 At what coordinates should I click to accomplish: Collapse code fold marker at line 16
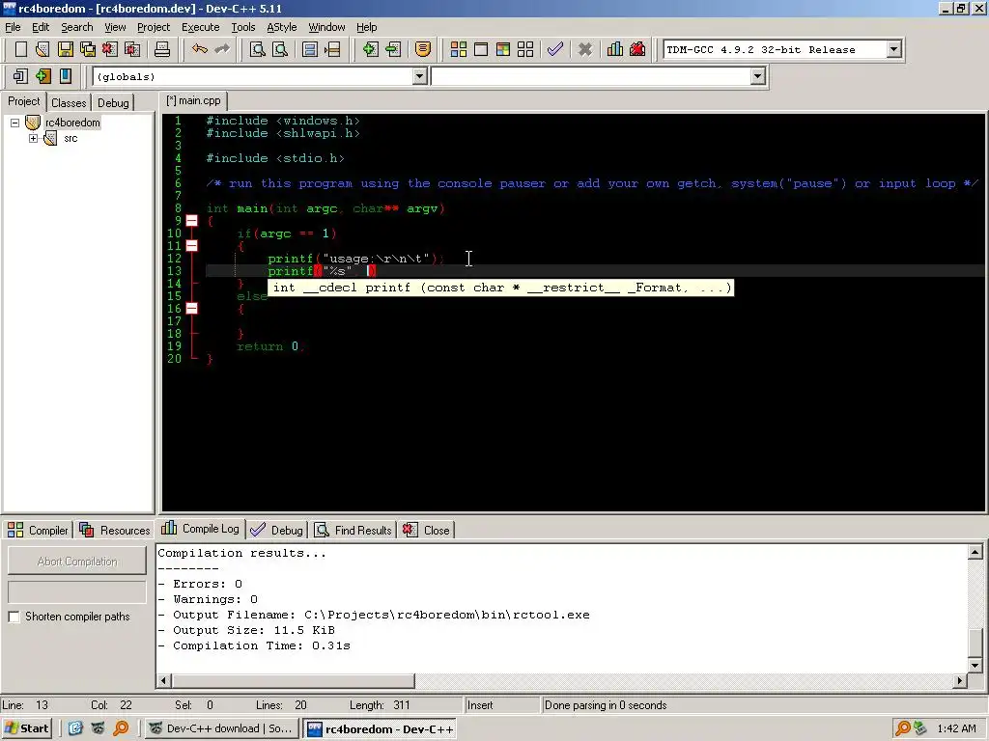pos(192,308)
